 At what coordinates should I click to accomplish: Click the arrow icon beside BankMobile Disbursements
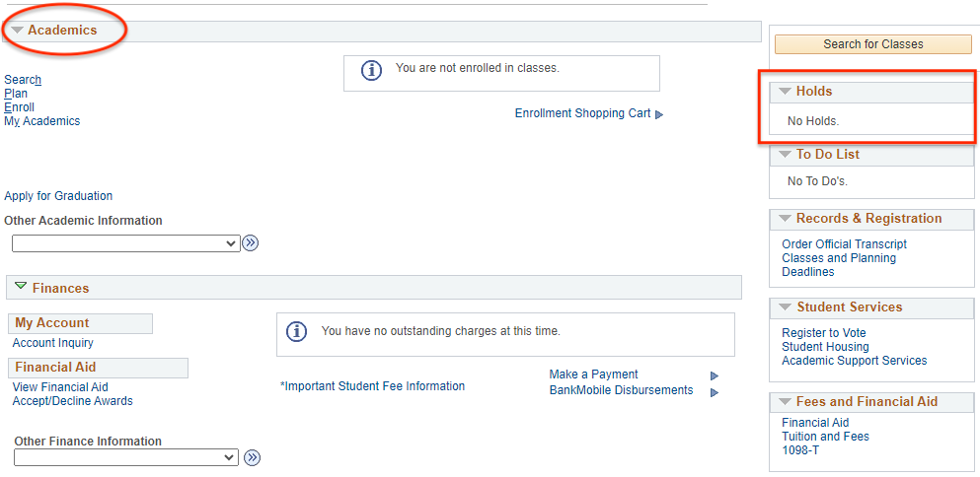pyautogui.click(x=715, y=392)
